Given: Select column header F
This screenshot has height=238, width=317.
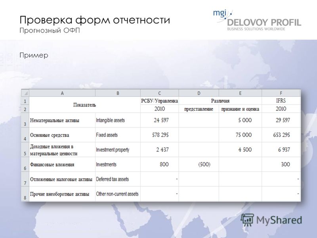Looking at the screenshot, I should (281, 93).
